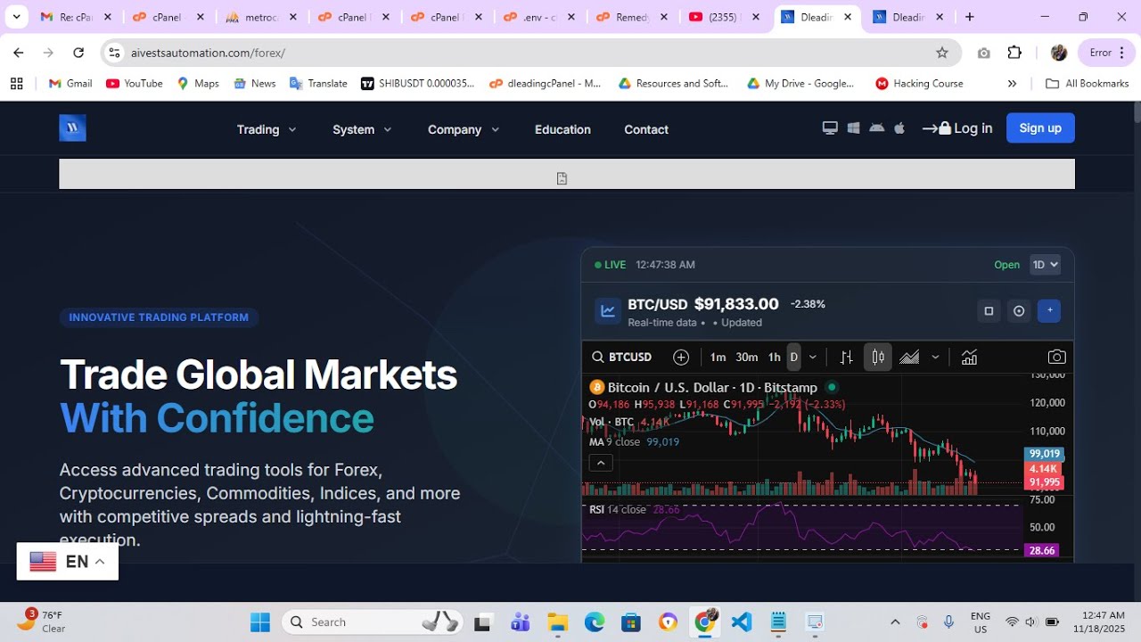Screen dimensions: 1141x642
Task: Select the bars chart style icon
Action: [x=846, y=357]
